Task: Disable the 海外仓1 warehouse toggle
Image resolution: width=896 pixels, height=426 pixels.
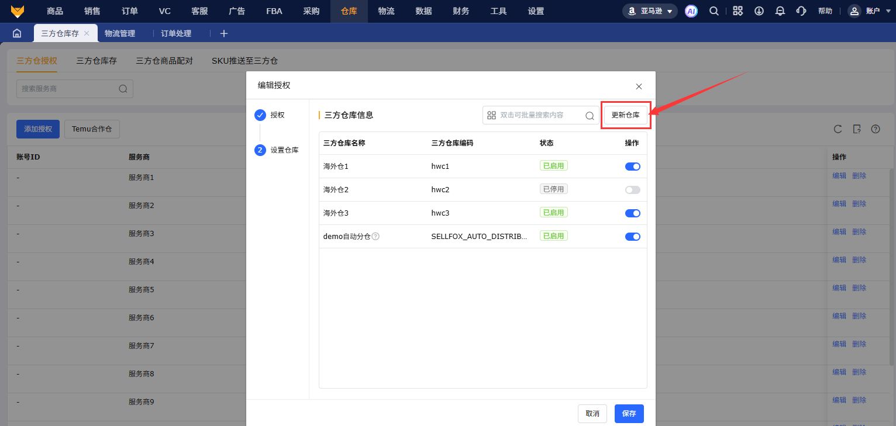Action: coord(632,167)
